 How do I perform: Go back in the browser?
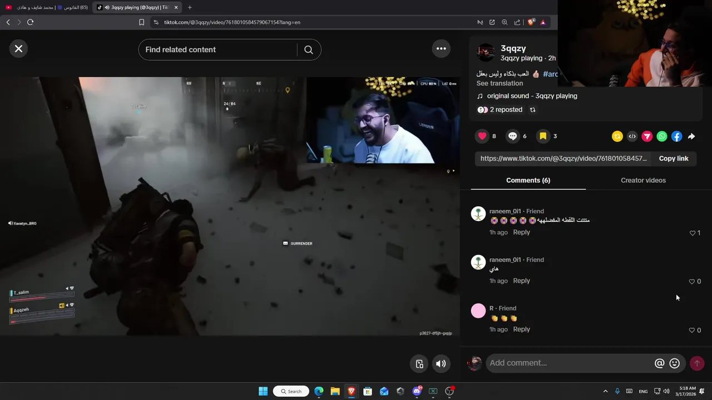click(x=8, y=22)
